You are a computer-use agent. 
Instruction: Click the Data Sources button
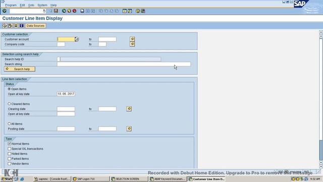point(35,26)
